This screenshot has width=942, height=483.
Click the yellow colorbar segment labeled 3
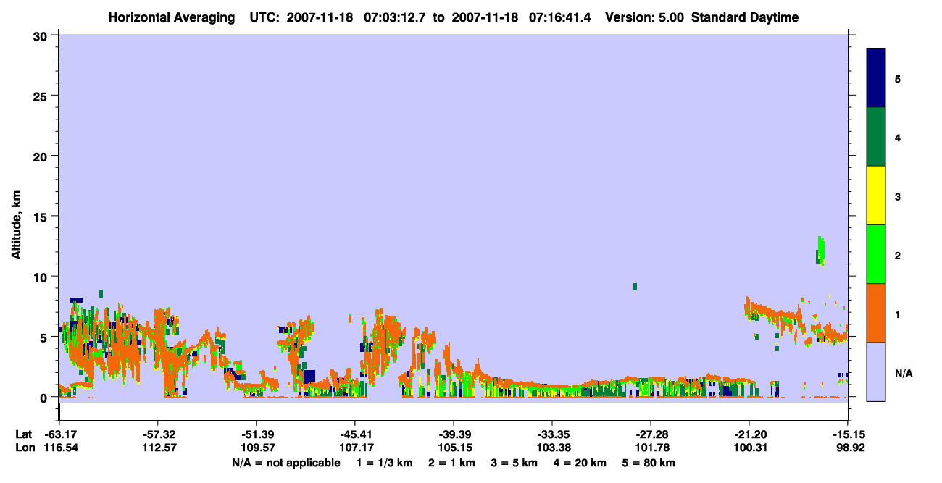click(x=876, y=196)
